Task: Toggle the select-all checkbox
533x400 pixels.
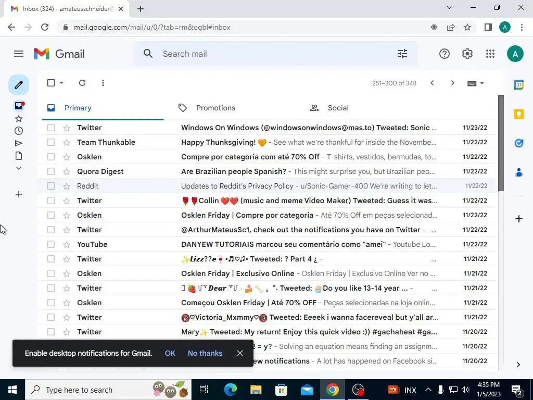Action: pyautogui.click(x=51, y=83)
